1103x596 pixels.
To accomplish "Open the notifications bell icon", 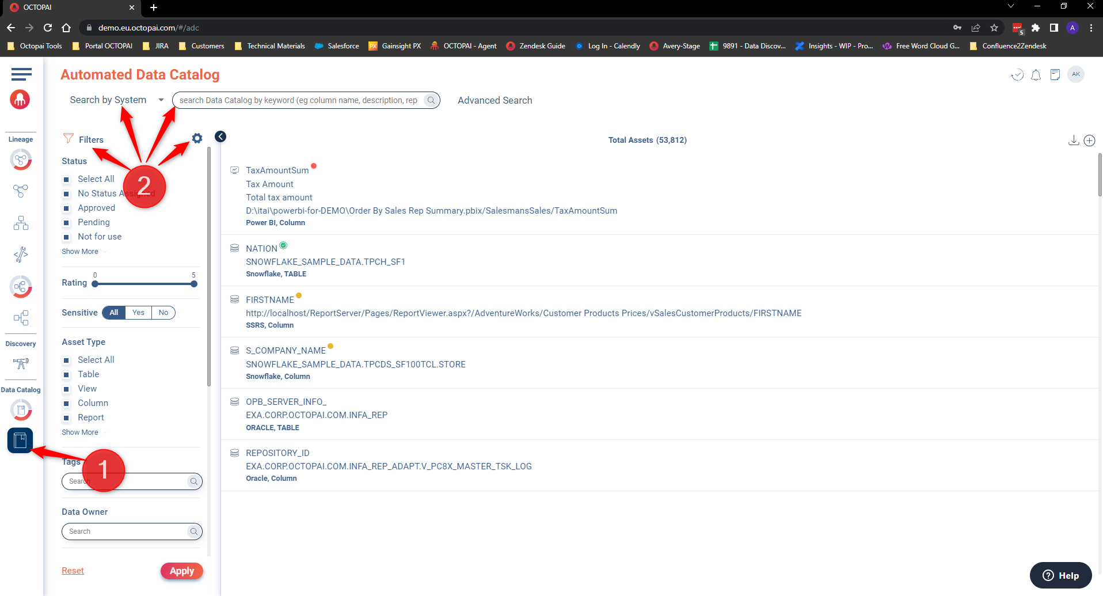I will point(1036,75).
